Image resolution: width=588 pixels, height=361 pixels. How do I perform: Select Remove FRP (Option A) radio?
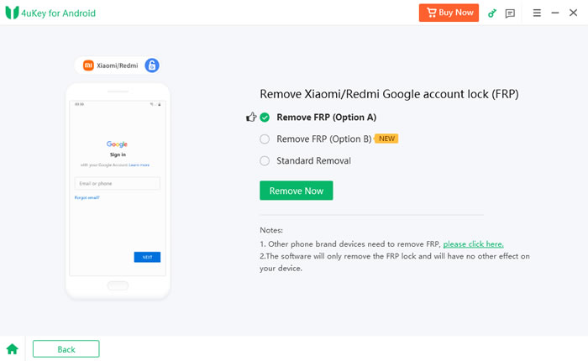coord(265,118)
